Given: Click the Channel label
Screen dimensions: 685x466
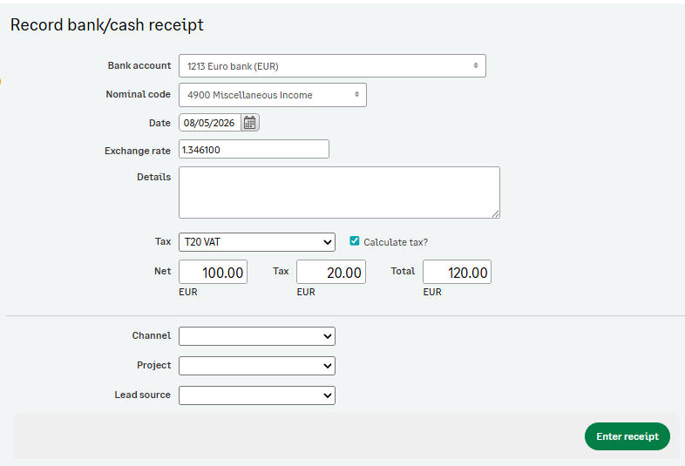Looking at the screenshot, I should pos(152,335).
